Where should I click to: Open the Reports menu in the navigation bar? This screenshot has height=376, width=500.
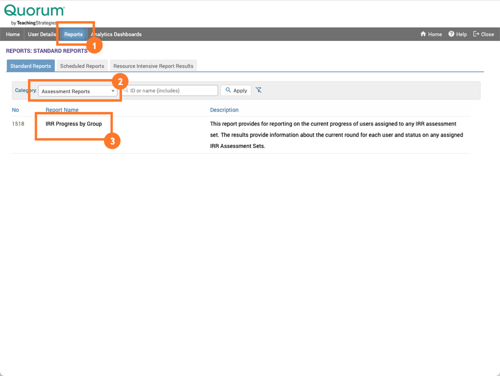point(73,34)
